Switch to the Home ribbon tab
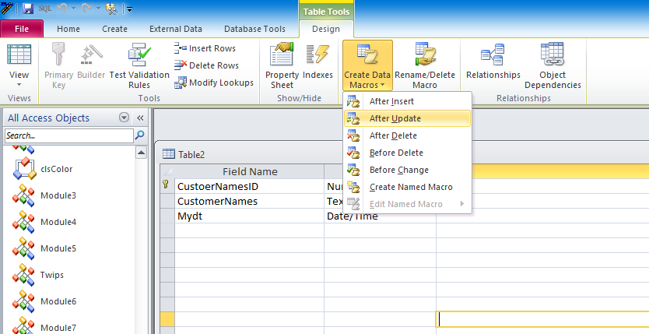Image resolution: width=649 pixels, height=334 pixels. (68, 29)
